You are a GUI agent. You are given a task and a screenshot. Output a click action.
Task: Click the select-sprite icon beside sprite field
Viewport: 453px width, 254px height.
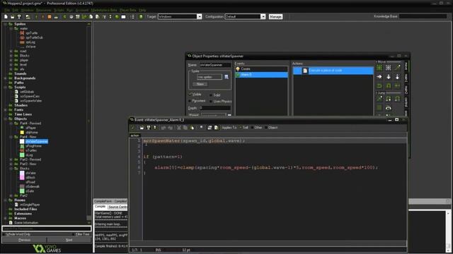tap(226, 77)
